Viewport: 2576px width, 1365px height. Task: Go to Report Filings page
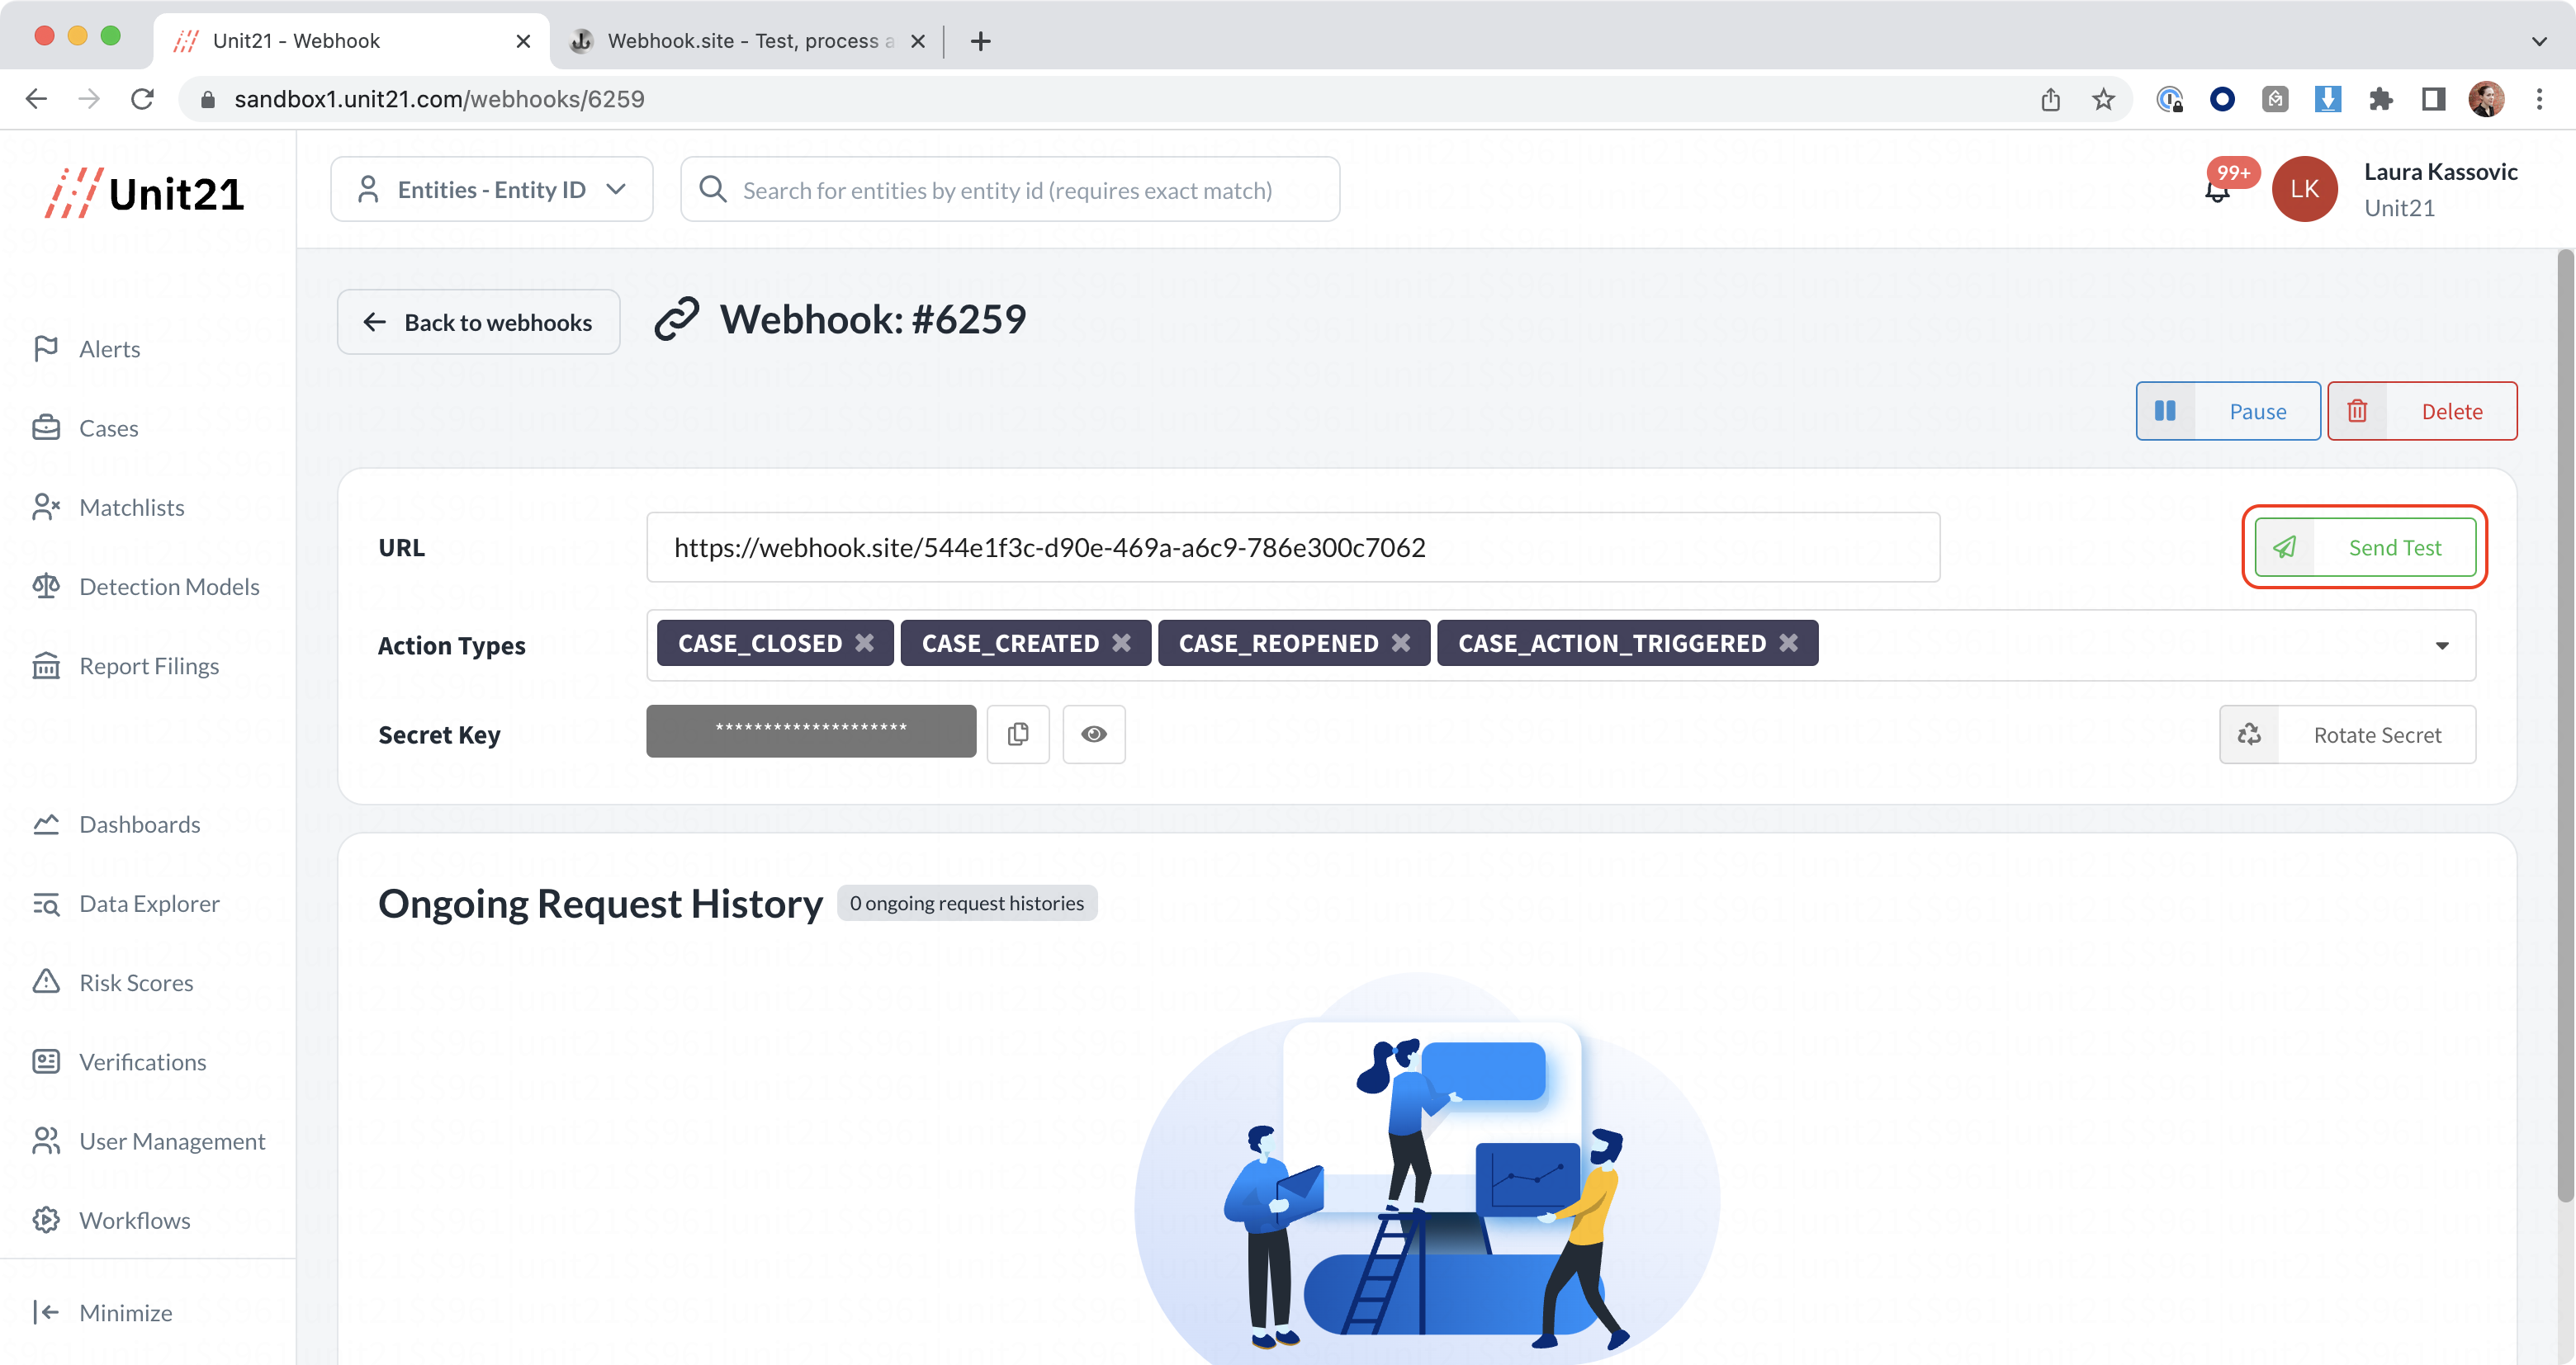pyautogui.click(x=148, y=665)
